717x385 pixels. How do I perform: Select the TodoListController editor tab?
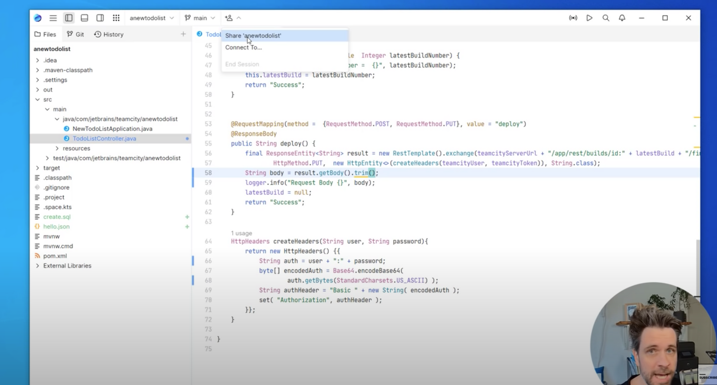[x=209, y=34]
